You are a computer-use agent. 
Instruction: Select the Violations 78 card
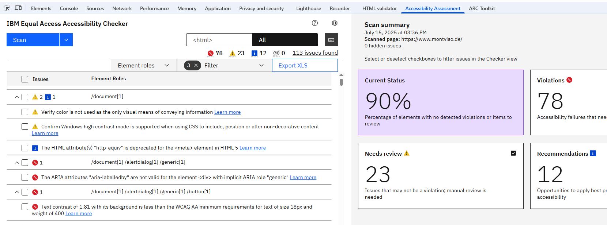569,102
